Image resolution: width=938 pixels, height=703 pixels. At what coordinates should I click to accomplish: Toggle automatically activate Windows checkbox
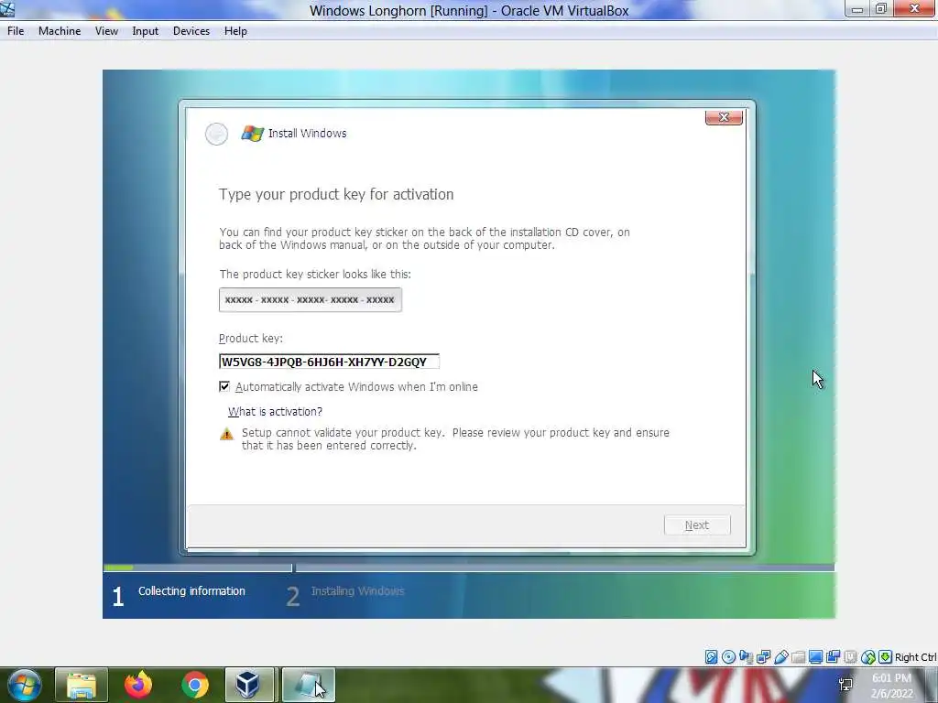(x=224, y=387)
